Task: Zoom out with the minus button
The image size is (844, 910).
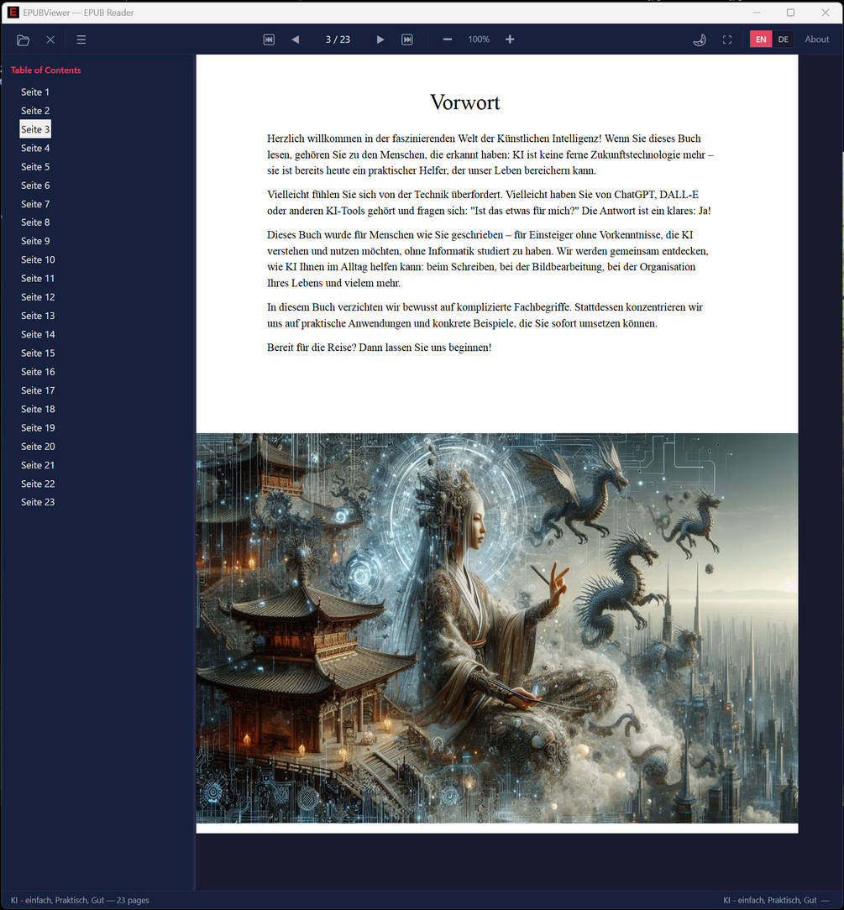Action: [x=448, y=39]
